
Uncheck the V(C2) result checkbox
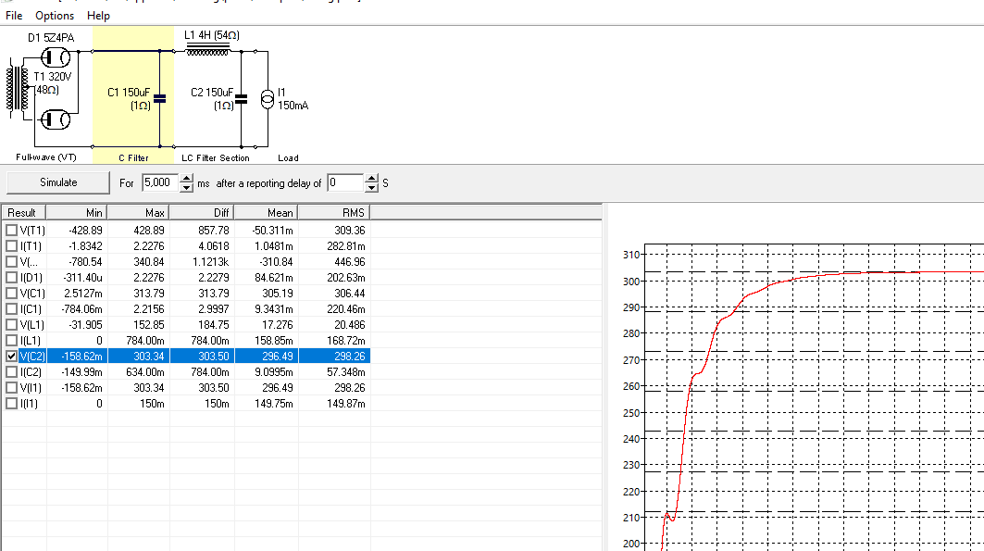pyautogui.click(x=11, y=356)
